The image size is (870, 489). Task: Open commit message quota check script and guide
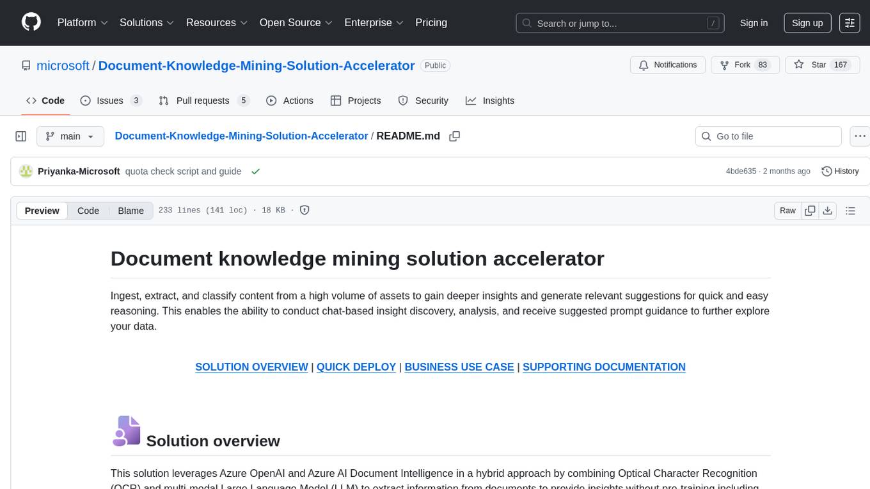coord(183,172)
